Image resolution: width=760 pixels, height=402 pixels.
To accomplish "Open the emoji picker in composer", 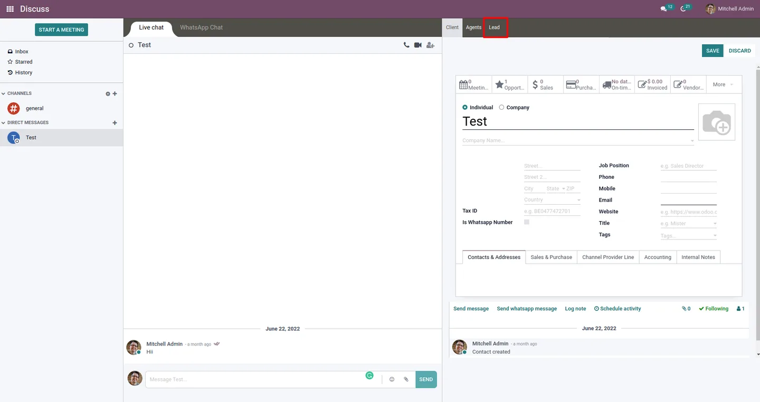I will point(392,379).
